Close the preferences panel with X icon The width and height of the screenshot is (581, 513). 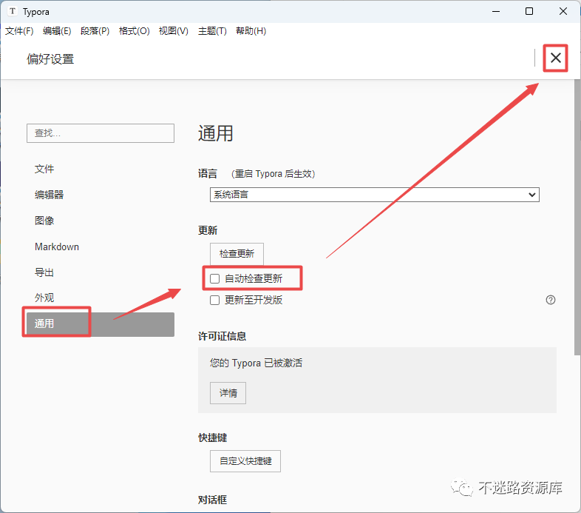point(555,58)
